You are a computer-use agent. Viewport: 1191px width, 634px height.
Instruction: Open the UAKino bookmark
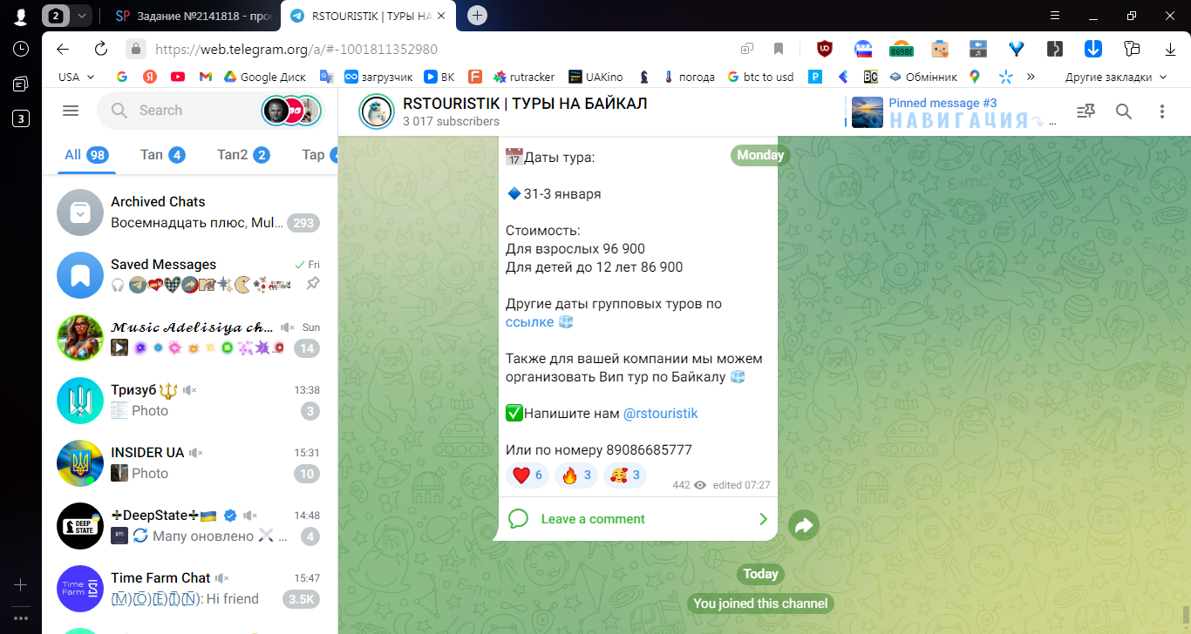595,77
